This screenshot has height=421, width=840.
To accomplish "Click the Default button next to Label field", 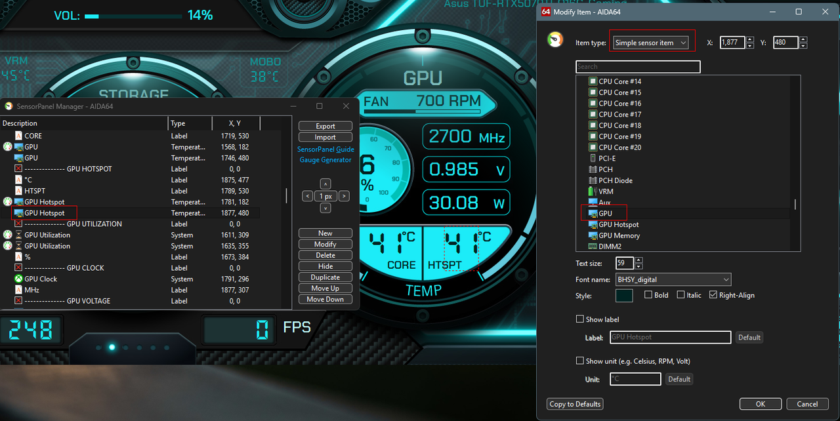I will [x=749, y=338].
